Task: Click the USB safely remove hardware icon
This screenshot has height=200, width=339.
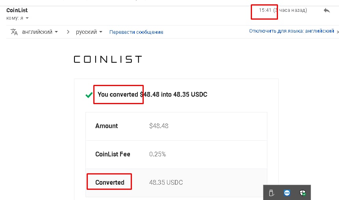Action: (271, 193)
